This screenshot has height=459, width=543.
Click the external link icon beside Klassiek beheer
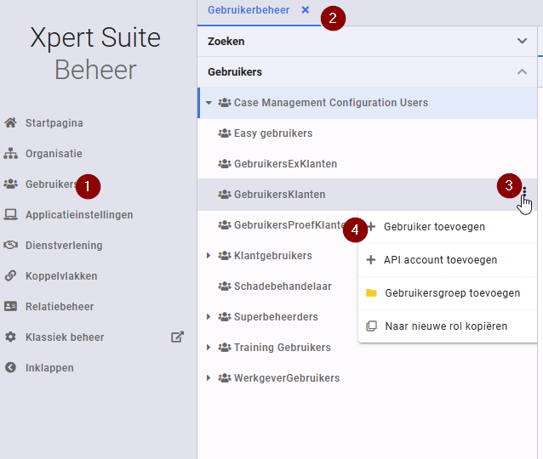(x=177, y=337)
